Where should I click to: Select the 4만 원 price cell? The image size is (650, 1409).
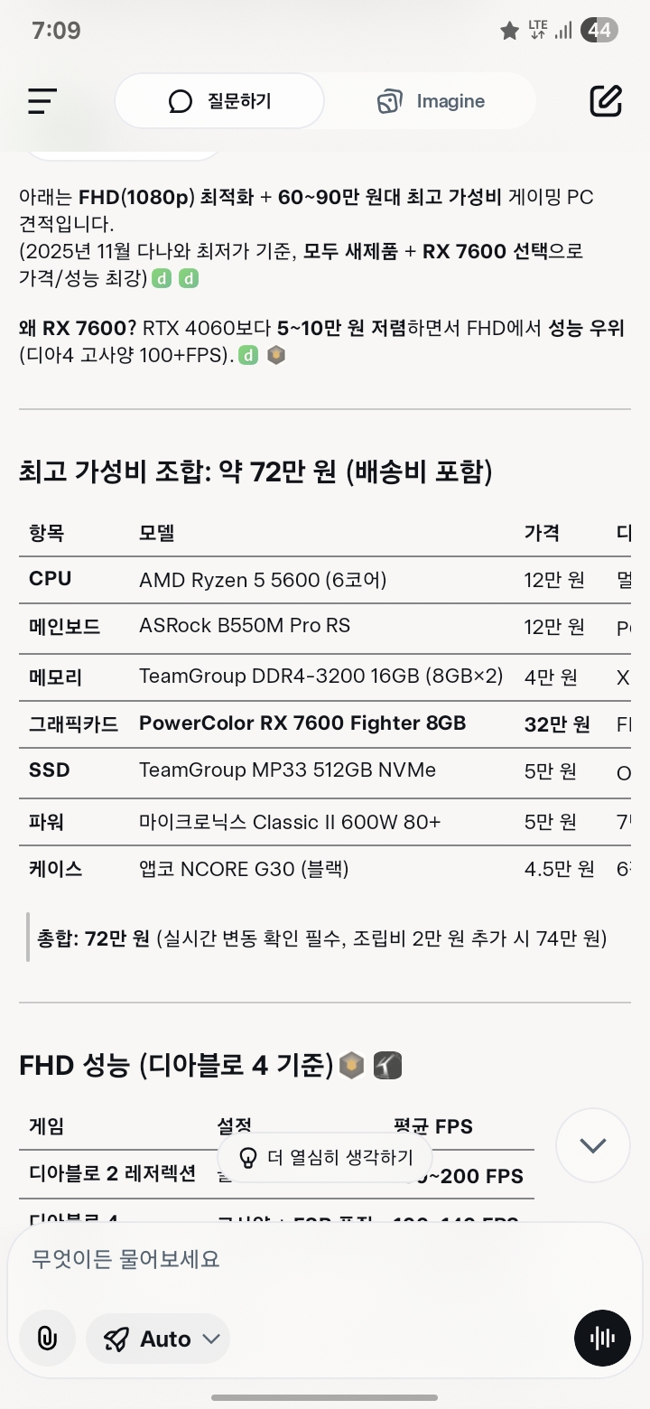(551, 676)
